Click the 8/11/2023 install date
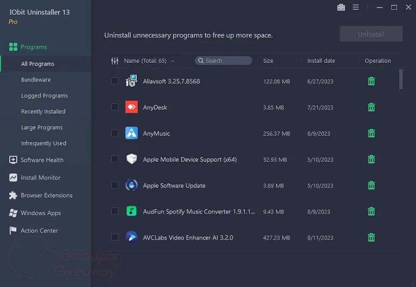This screenshot has width=416, height=287. (x=320, y=238)
